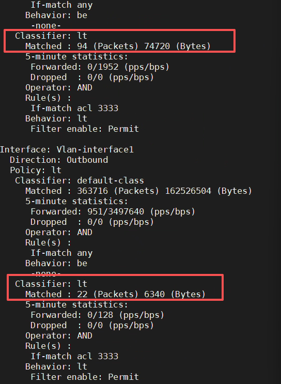Click the topmost 'If-match any' line
This screenshot has height=384, width=281.
coord(61,5)
